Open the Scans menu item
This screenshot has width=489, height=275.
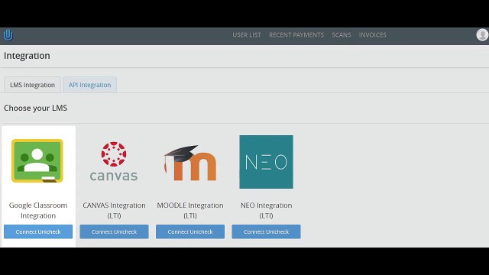click(x=342, y=35)
